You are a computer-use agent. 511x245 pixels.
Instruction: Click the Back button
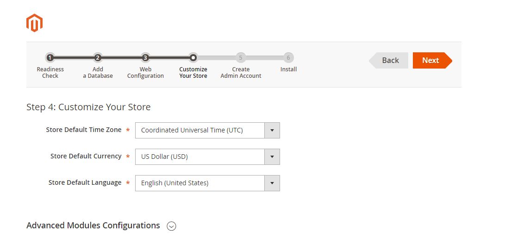pyautogui.click(x=388, y=60)
